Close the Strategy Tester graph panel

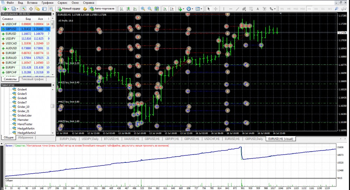point(1,144)
